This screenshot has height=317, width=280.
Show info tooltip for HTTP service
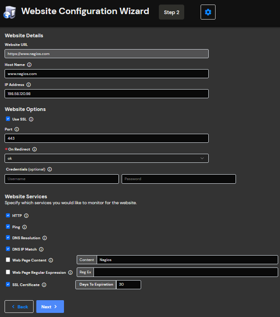(x=26, y=216)
